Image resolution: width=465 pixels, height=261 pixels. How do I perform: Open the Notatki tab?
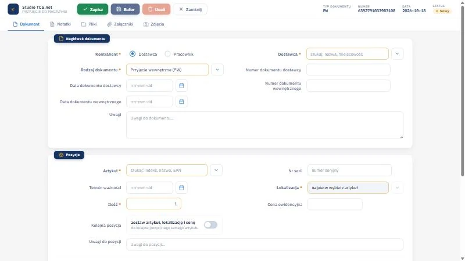click(60, 24)
